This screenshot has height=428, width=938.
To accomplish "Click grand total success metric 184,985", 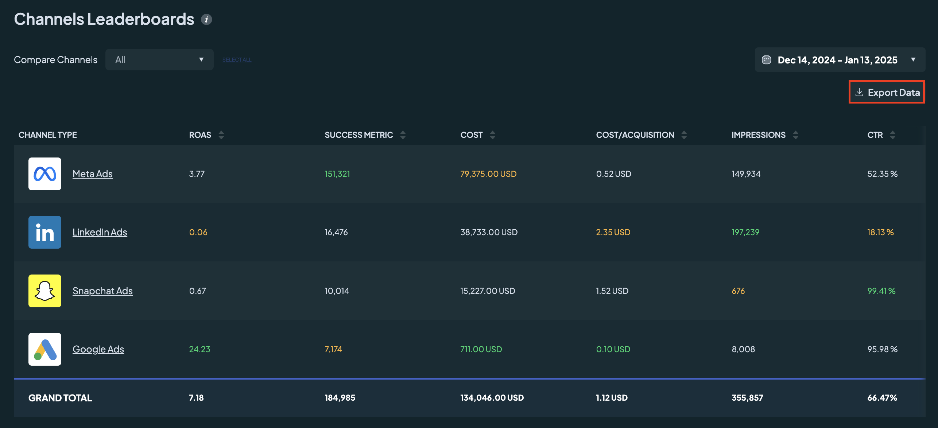I will [340, 398].
